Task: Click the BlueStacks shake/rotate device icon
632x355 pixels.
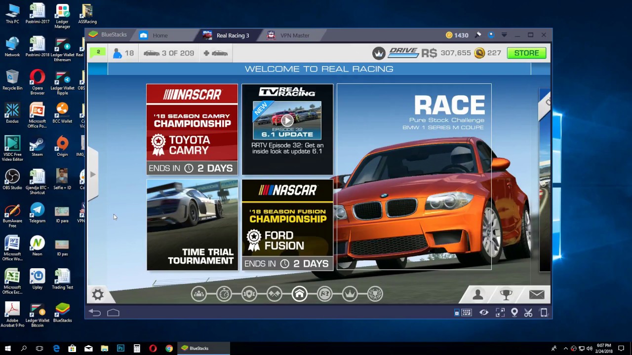Action: coord(544,313)
